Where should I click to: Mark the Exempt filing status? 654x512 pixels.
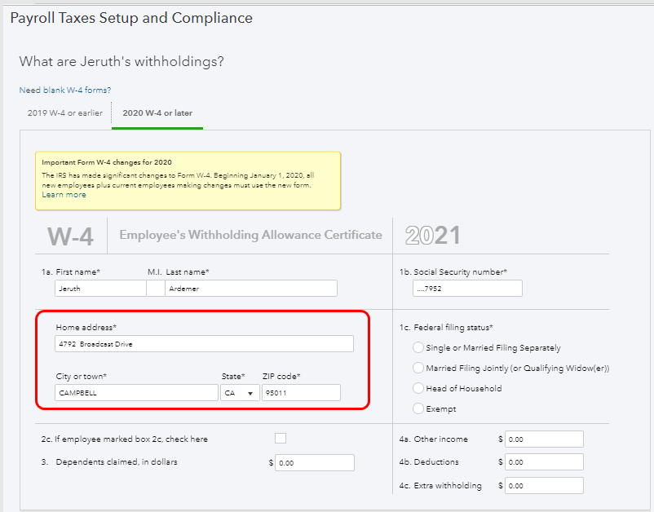[419, 408]
